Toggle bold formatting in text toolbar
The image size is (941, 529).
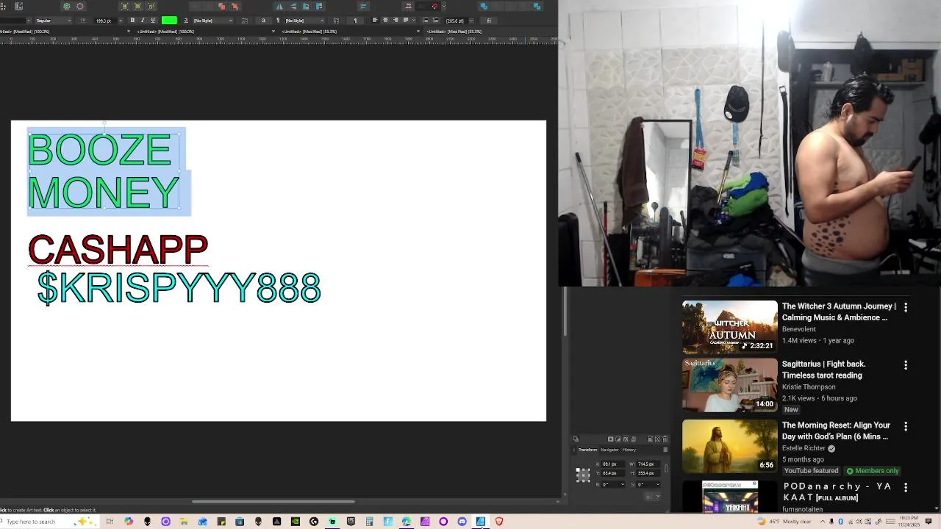(x=132, y=20)
